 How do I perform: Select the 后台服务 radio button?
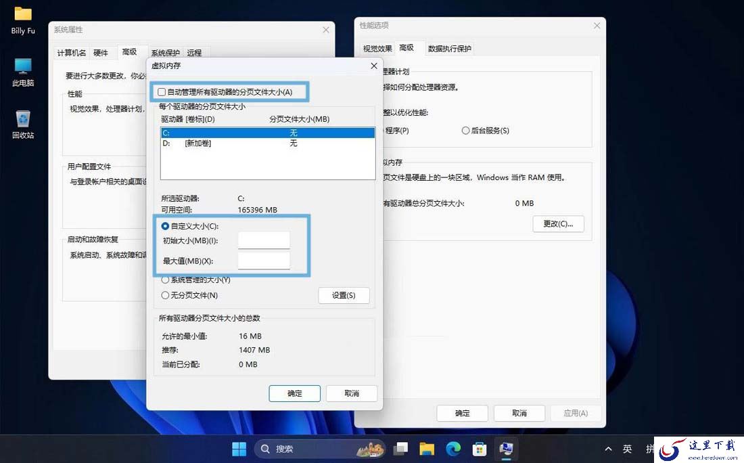point(465,131)
